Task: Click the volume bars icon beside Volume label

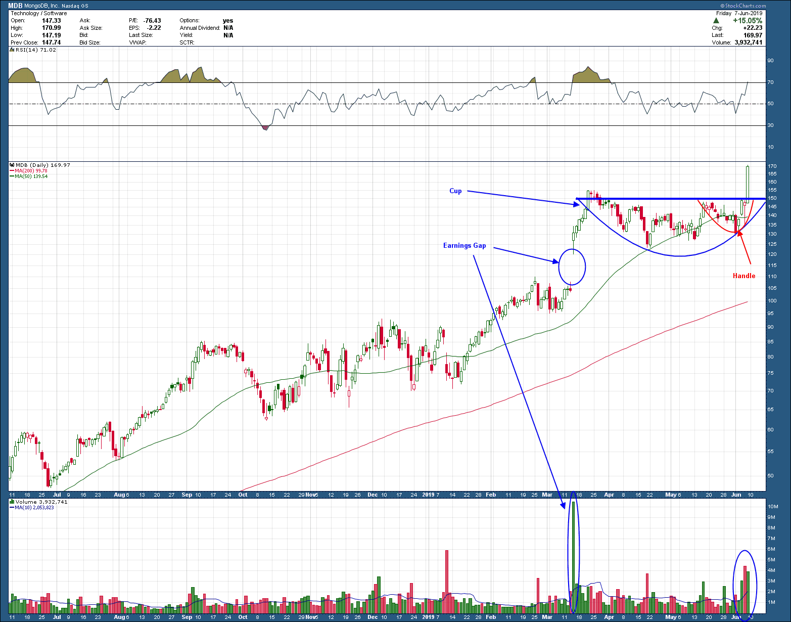Action: click(12, 502)
